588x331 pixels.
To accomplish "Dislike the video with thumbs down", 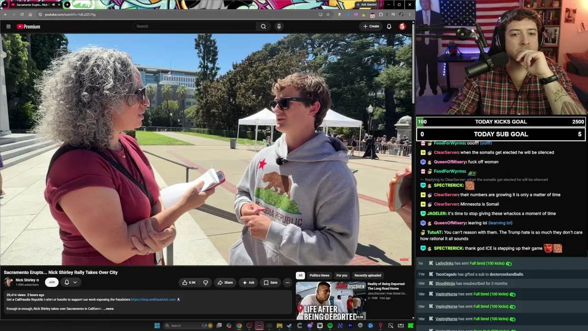I will coord(205,283).
